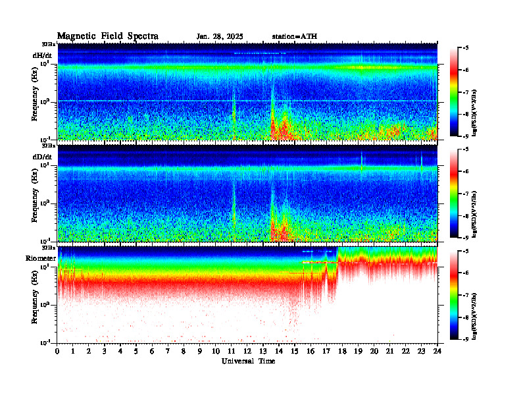521x403 pixels.
Task: Click the dH/dt panel label
Action: tap(42, 55)
